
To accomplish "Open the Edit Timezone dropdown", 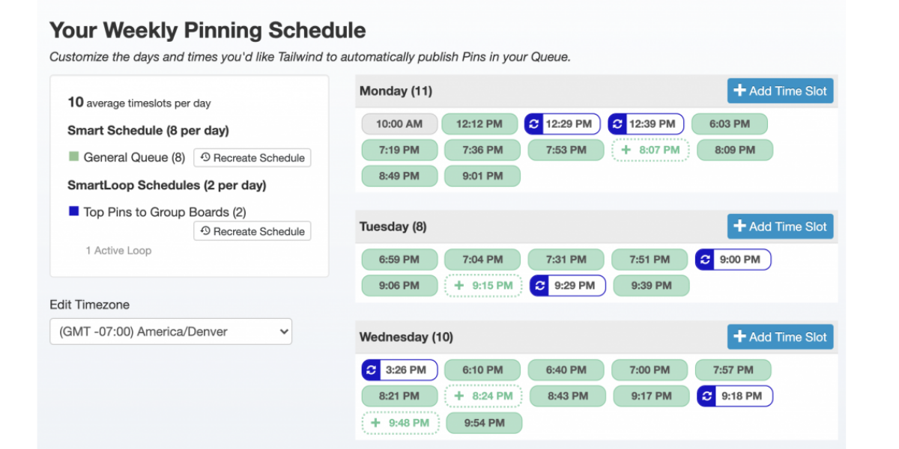I will [x=171, y=332].
